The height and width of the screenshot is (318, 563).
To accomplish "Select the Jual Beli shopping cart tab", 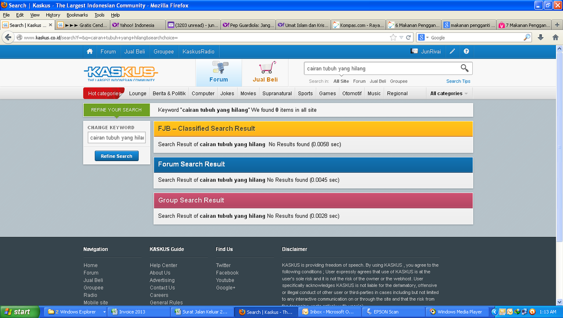I will tap(265, 73).
